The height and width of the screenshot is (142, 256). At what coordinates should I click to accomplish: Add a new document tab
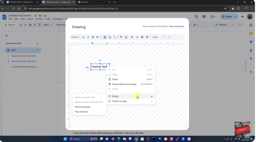pyautogui.click(x=37, y=43)
